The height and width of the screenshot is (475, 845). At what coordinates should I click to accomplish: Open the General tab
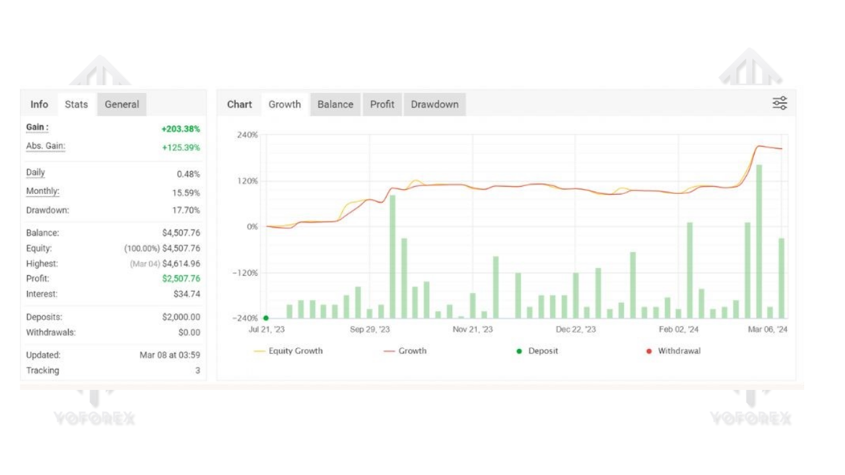pos(121,104)
